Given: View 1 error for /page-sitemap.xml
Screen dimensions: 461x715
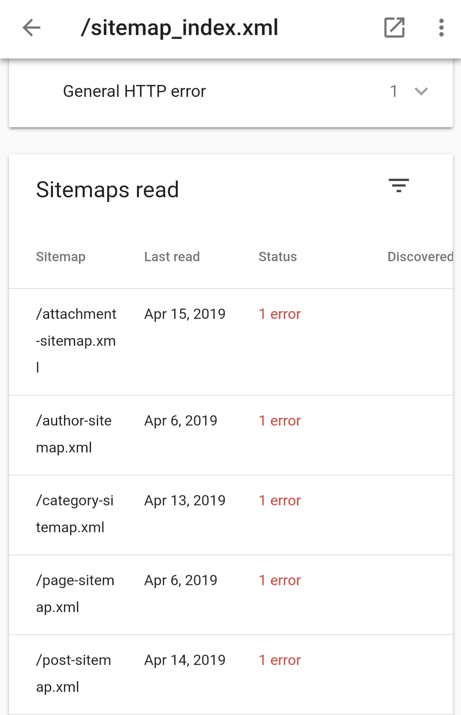Looking at the screenshot, I should [280, 580].
